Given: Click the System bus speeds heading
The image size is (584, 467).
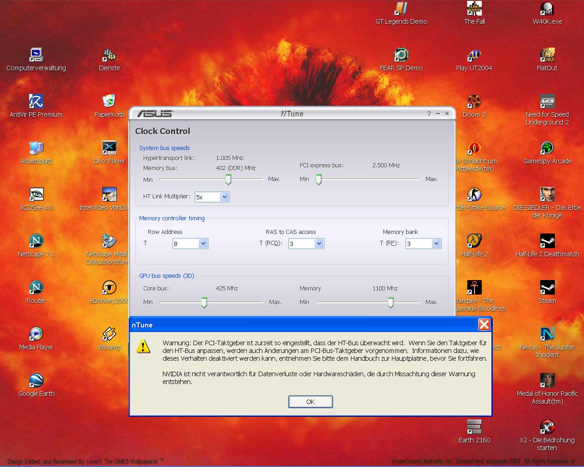Looking at the screenshot, I should (x=164, y=148).
